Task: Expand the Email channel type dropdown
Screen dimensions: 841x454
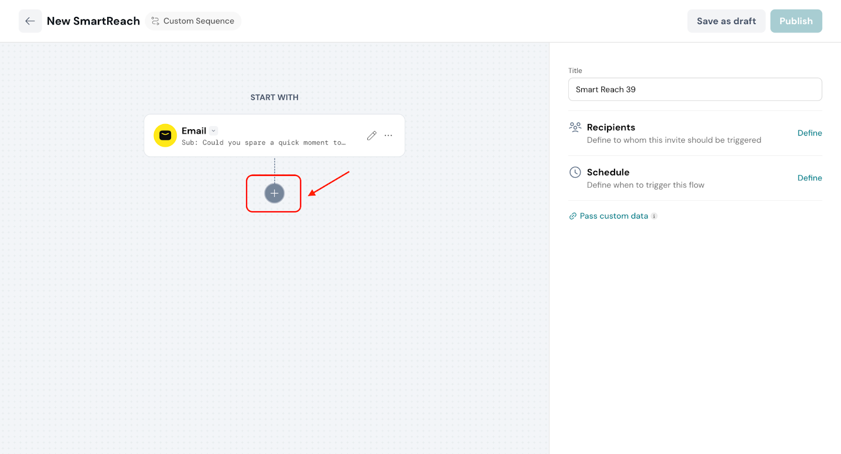Action: tap(213, 131)
